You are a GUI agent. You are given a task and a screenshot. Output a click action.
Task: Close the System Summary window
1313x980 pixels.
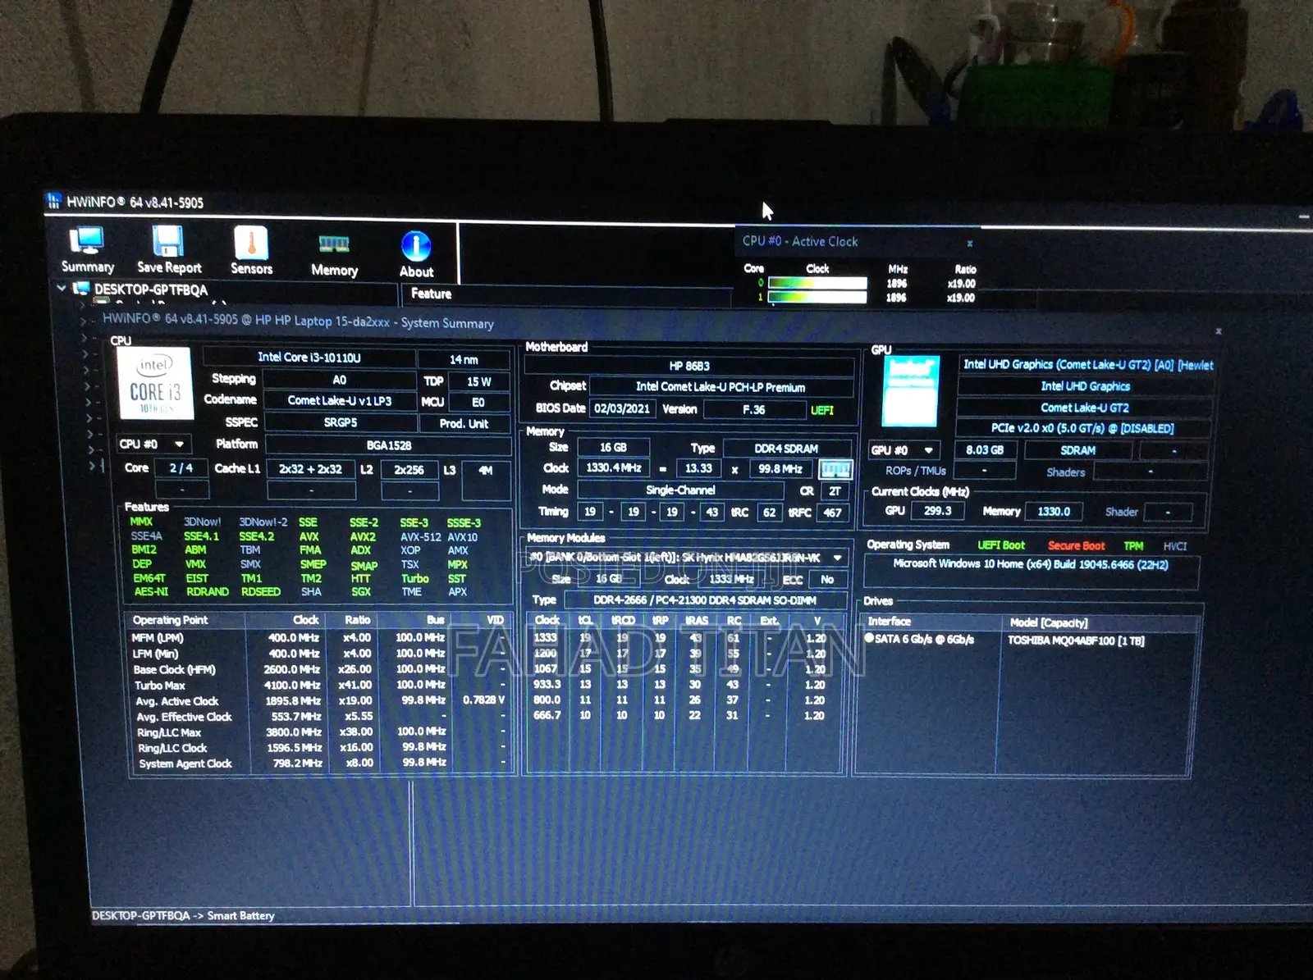(1218, 330)
